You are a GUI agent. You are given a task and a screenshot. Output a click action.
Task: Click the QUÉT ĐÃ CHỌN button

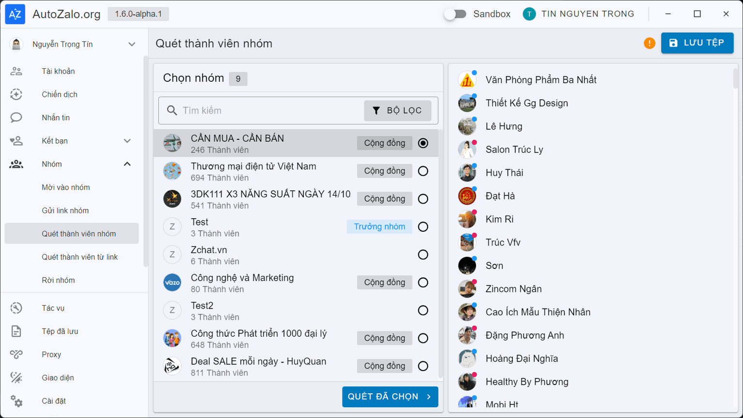tap(390, 397)
